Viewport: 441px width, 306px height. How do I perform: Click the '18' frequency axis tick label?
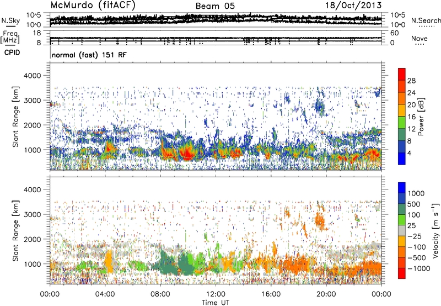37,33
